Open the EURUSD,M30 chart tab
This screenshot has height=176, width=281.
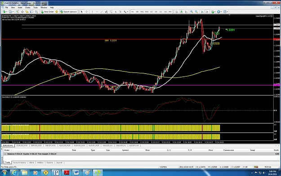(x=22, y=145)
